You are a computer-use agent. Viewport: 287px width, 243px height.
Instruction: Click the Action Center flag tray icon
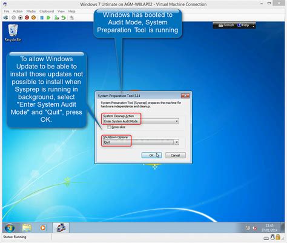coord(248,228)
